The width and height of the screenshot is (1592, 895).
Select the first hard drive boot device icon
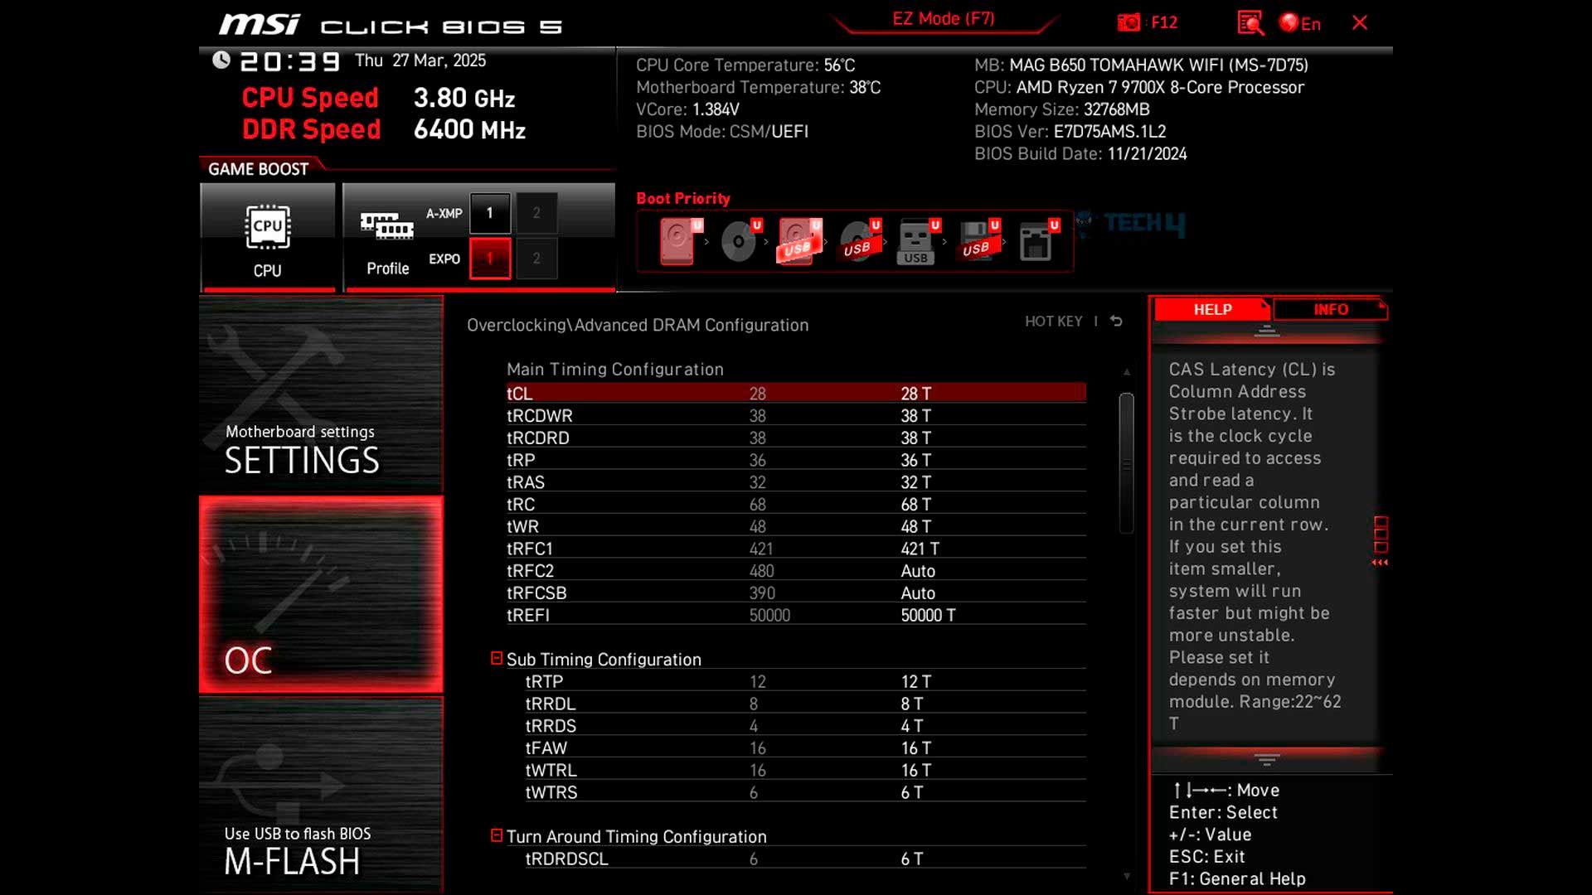(x=677, y=241)
